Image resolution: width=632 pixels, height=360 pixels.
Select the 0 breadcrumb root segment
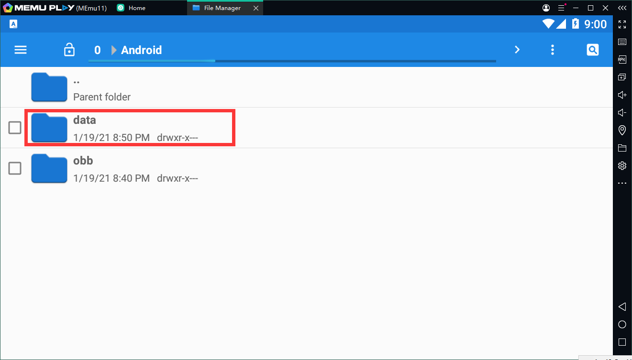[98, 50]
